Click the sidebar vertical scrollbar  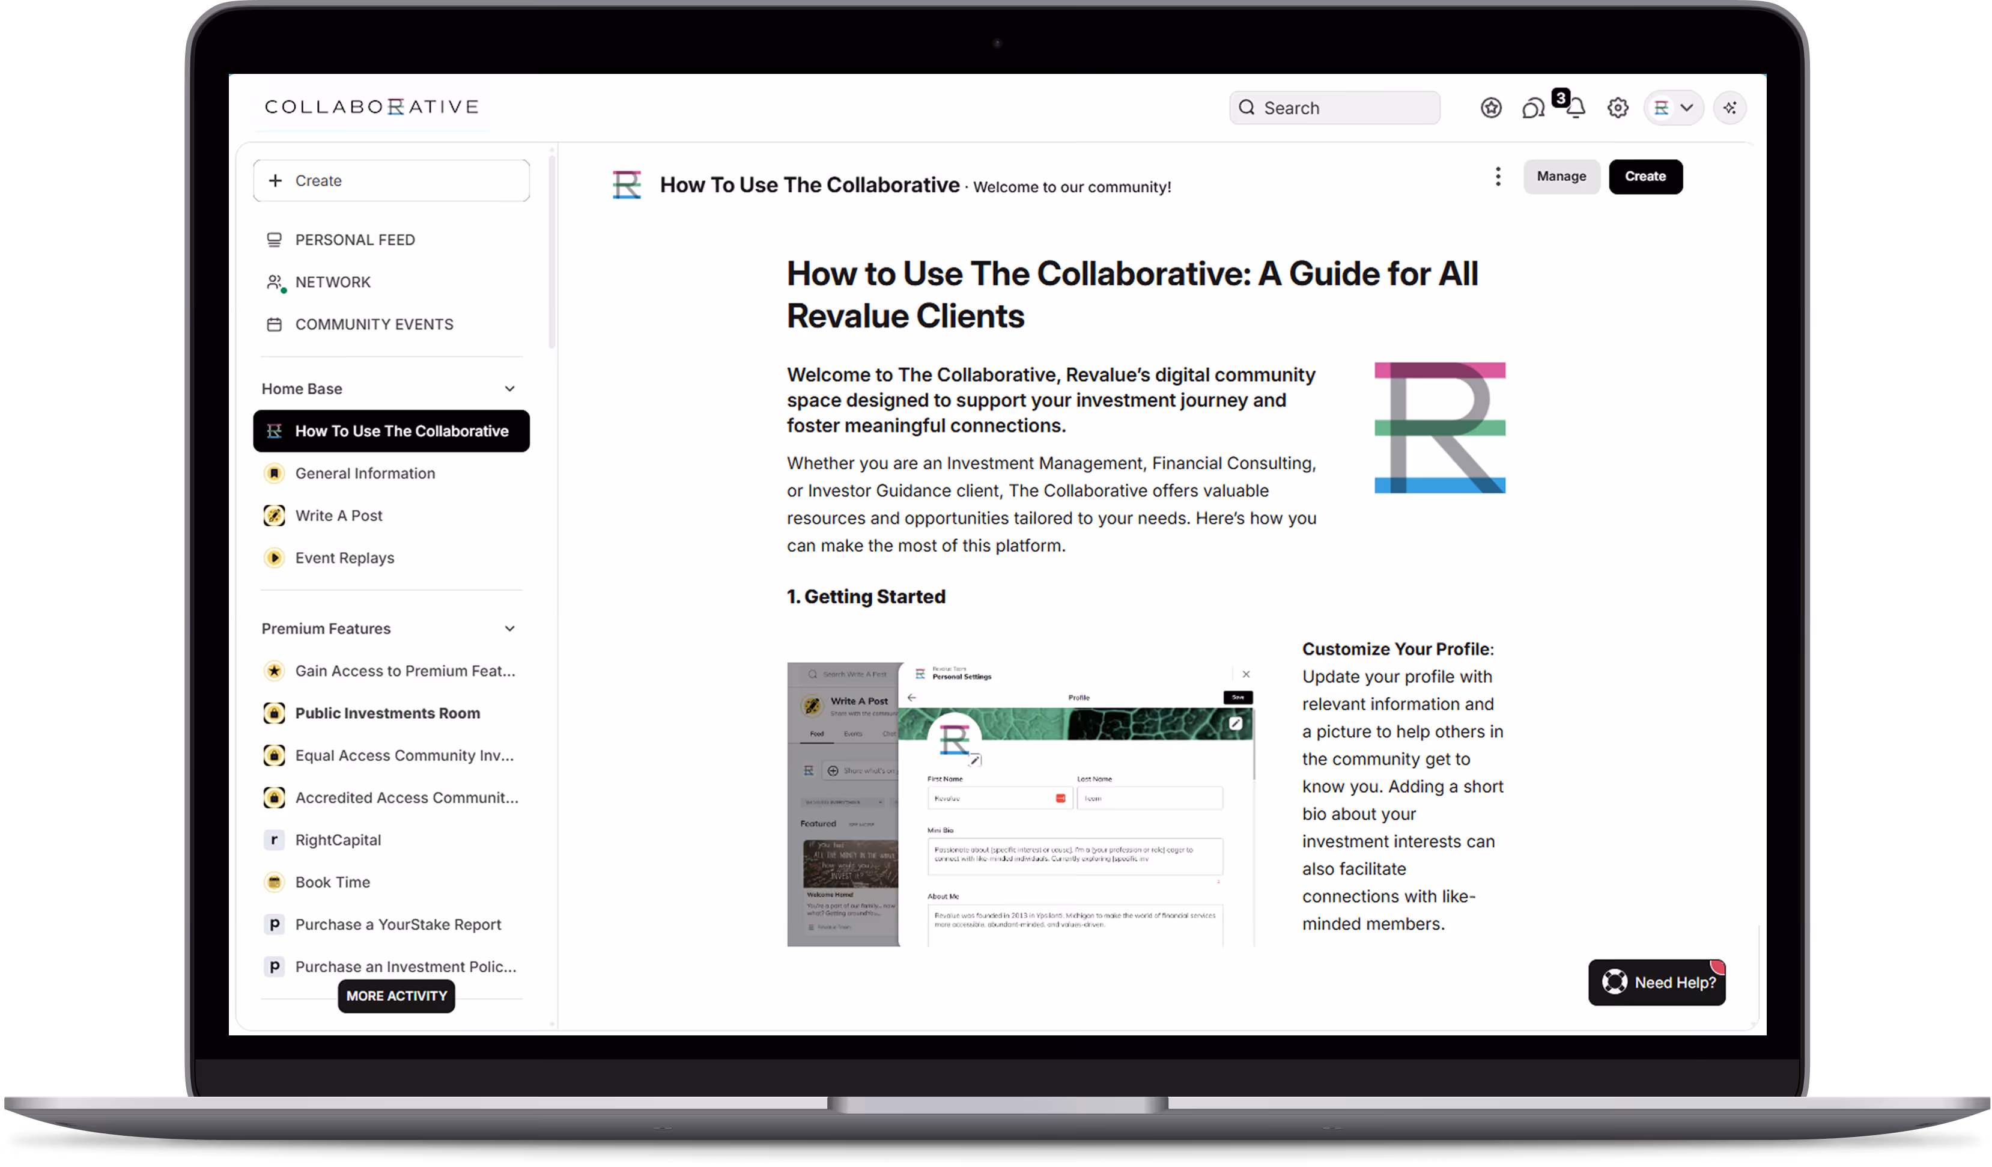coord(551,251)
